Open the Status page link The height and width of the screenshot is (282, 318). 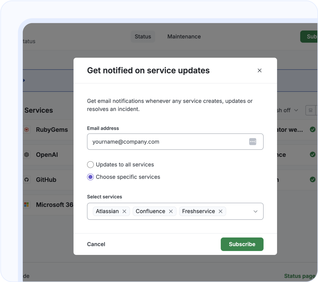click(x=299, y=276)
